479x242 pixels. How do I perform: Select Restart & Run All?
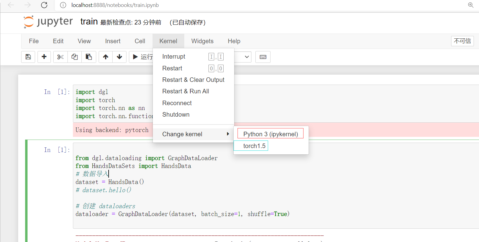tap(193, 91)
